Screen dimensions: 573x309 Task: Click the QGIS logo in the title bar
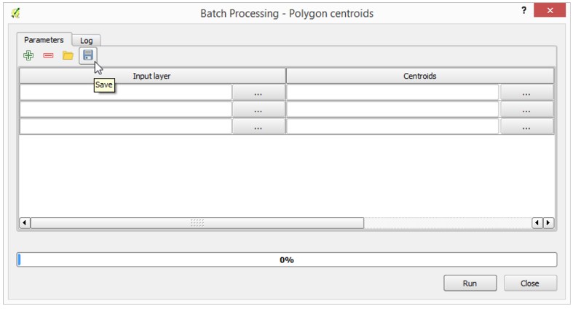click(x=16, y=14)
